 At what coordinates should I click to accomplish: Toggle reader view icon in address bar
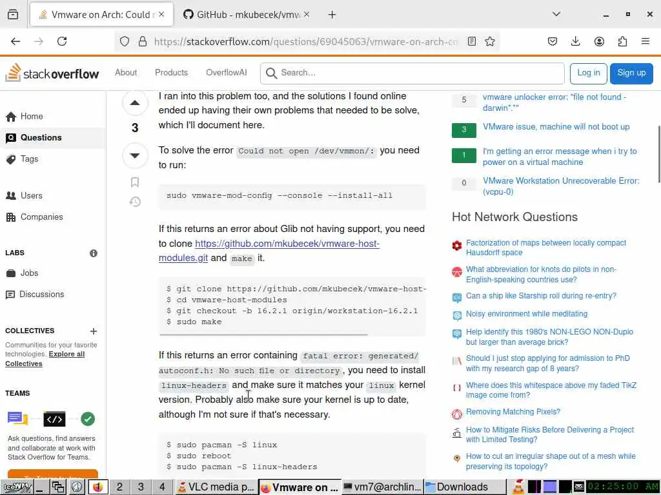tap(472, 41)
